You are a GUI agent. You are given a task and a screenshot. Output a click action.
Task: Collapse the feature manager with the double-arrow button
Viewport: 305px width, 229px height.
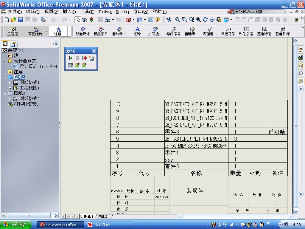click(56, 44)
